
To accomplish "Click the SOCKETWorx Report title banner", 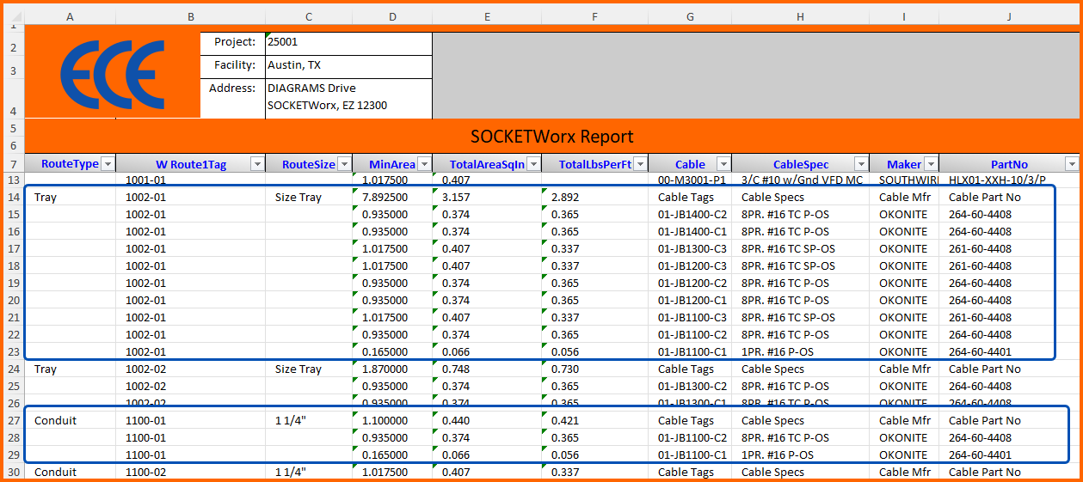I will tap(552, 137).
